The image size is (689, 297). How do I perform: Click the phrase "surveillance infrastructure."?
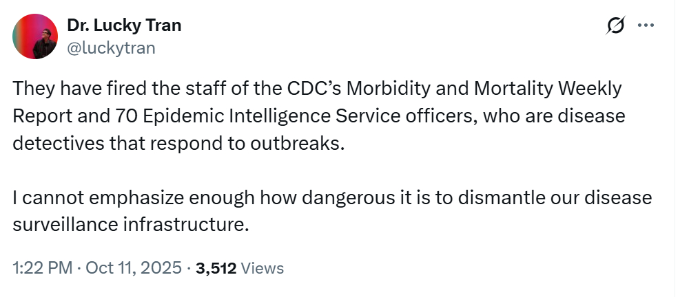(x=130, y=225)
